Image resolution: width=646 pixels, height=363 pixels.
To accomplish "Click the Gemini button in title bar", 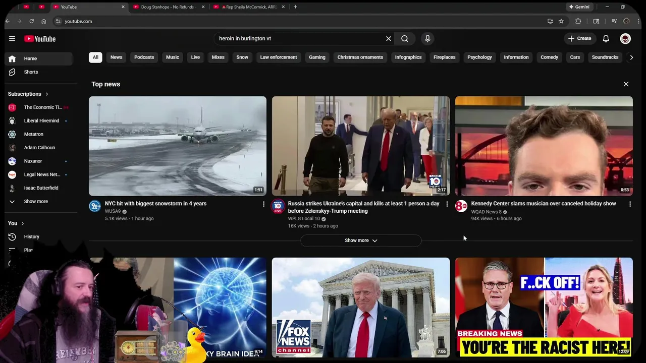I will pos(579,7).
